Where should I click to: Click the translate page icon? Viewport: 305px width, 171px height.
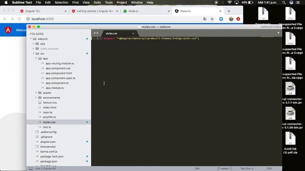205,19
